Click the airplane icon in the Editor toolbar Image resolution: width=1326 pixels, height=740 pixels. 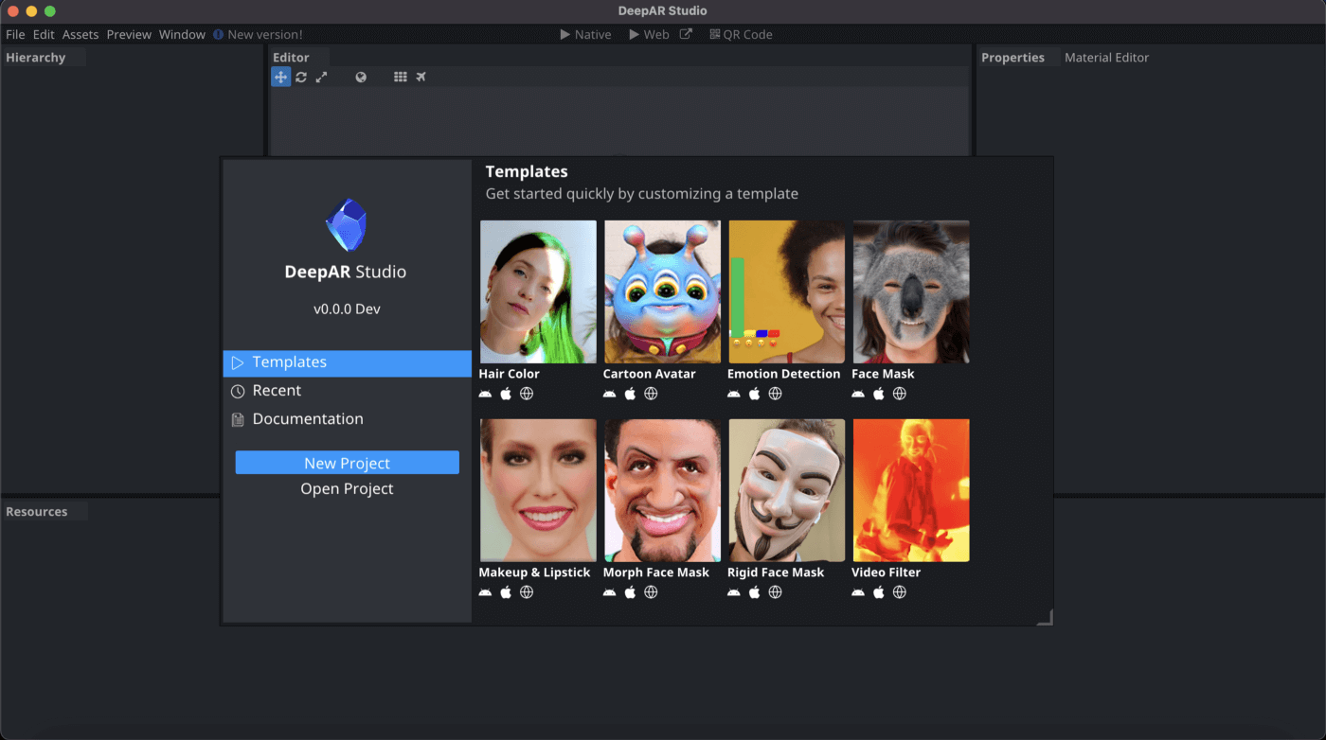[421, 77]
